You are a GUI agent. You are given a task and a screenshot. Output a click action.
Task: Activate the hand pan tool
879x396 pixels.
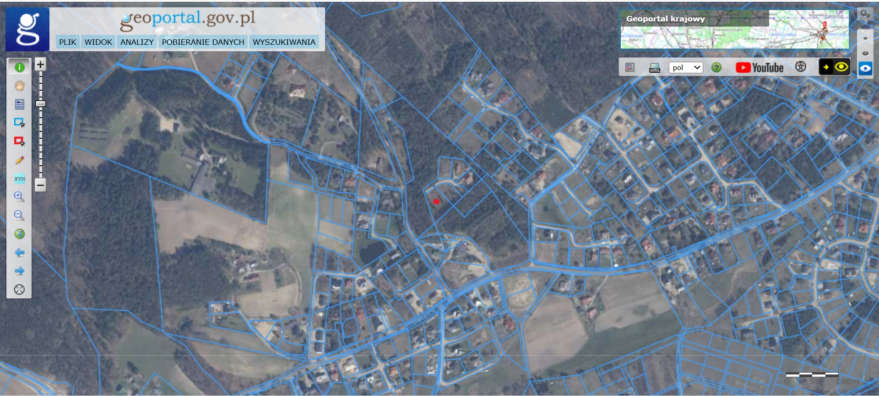(x=19, y=86)
